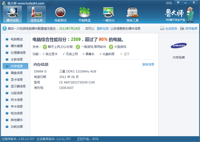200x142 pixels.
Task: Select 处理器信息 in sidebar
Action: (x=15, y=53)
